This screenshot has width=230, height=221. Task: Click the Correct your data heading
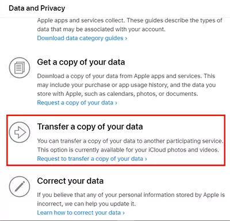(x=70, y=181)
